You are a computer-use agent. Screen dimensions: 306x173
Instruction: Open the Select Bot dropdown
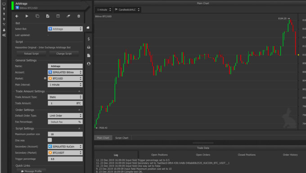pos(65,29)
